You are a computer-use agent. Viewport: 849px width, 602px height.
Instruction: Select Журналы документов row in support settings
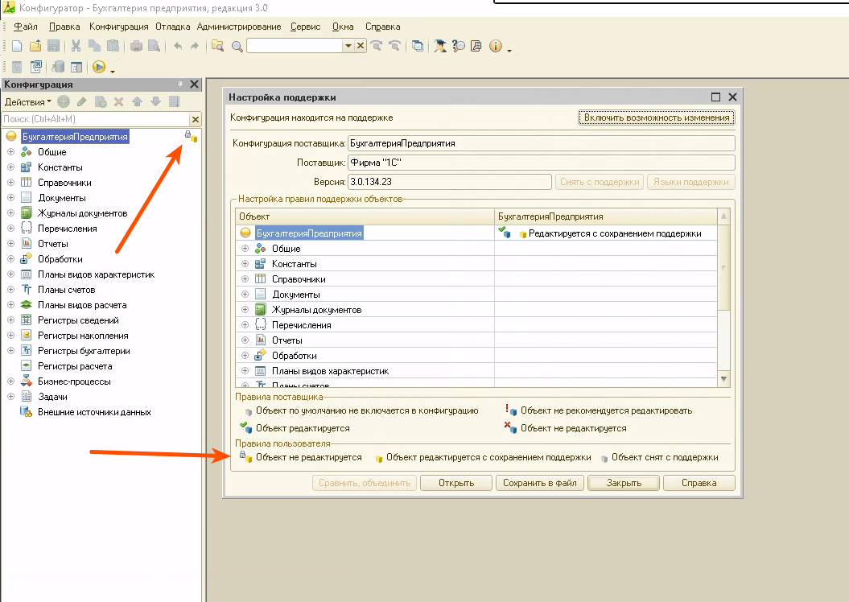(x=317, y=310)
